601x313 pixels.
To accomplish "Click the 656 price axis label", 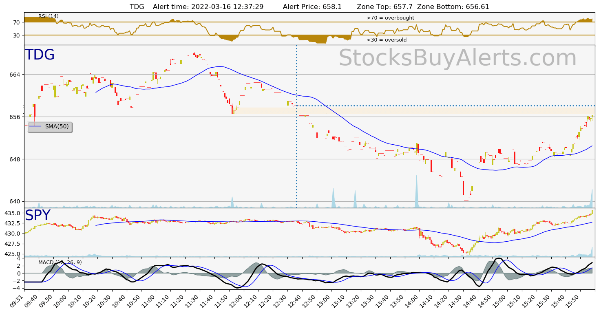I will 15,117.
